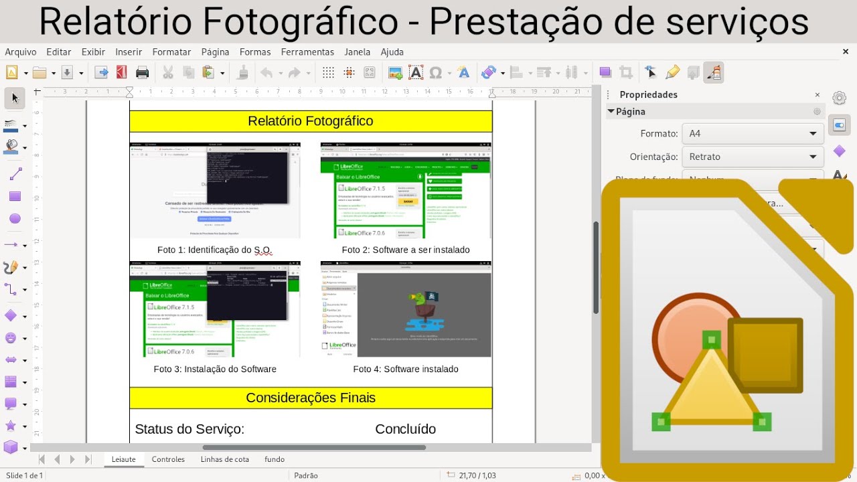Open the Ferramentas menu
The height and width of the screenshot is (482, 857).
coord(307,52)
